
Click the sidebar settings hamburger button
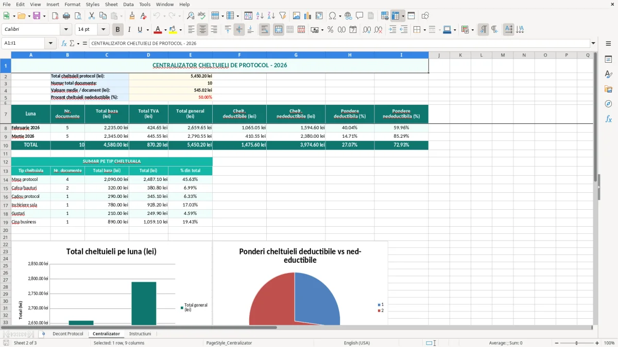click(x=608, y=44)
